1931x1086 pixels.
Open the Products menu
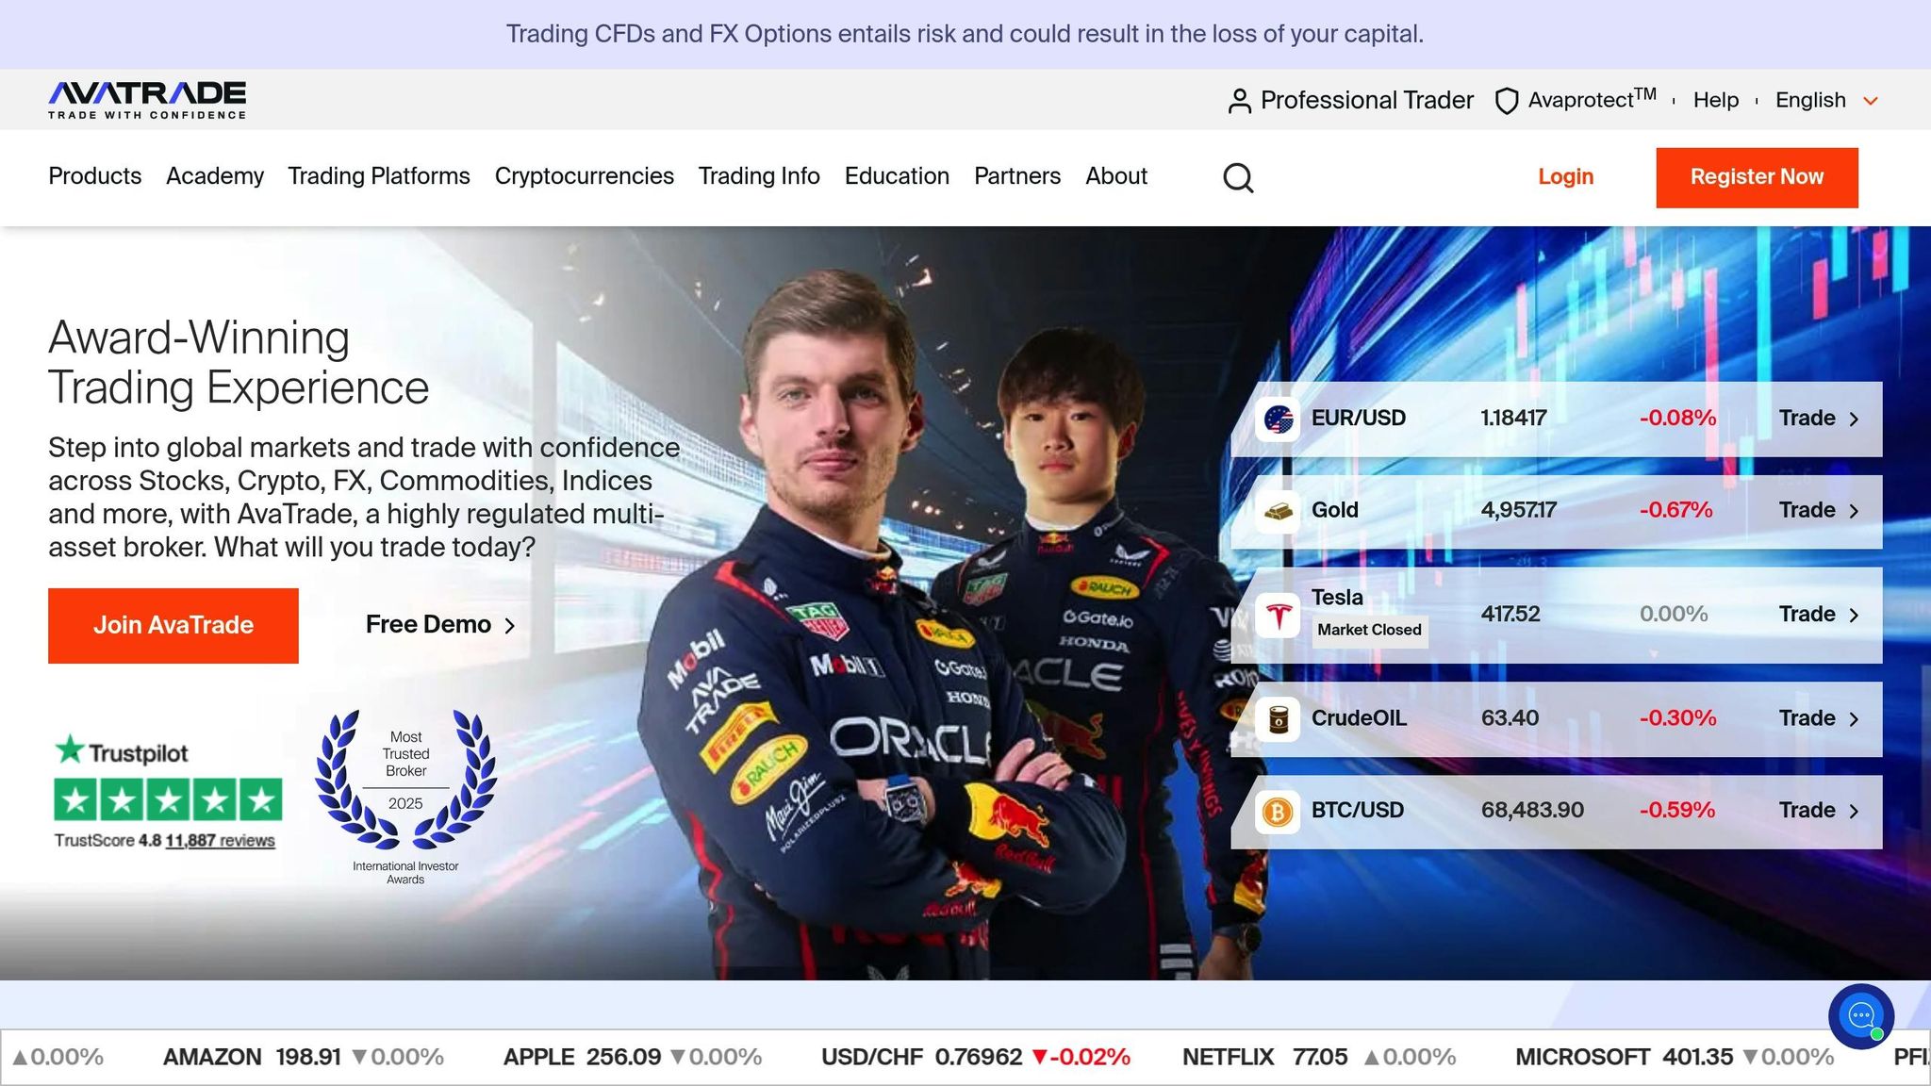click(x=94, y=176)
